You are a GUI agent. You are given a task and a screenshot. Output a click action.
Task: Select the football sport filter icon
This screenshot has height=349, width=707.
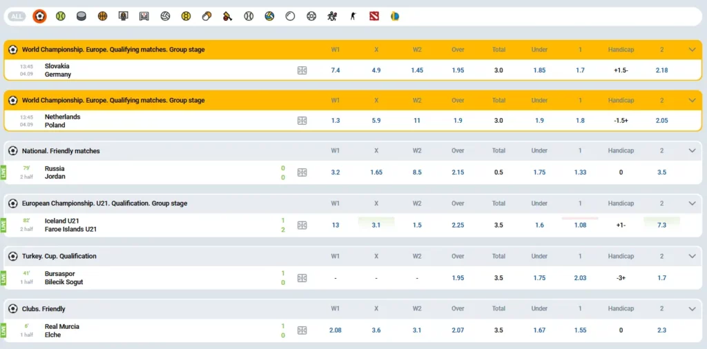(x=39, y=16)
